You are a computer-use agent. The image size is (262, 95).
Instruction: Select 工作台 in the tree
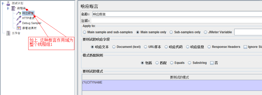pyautogui.click(x=16, y=33)
